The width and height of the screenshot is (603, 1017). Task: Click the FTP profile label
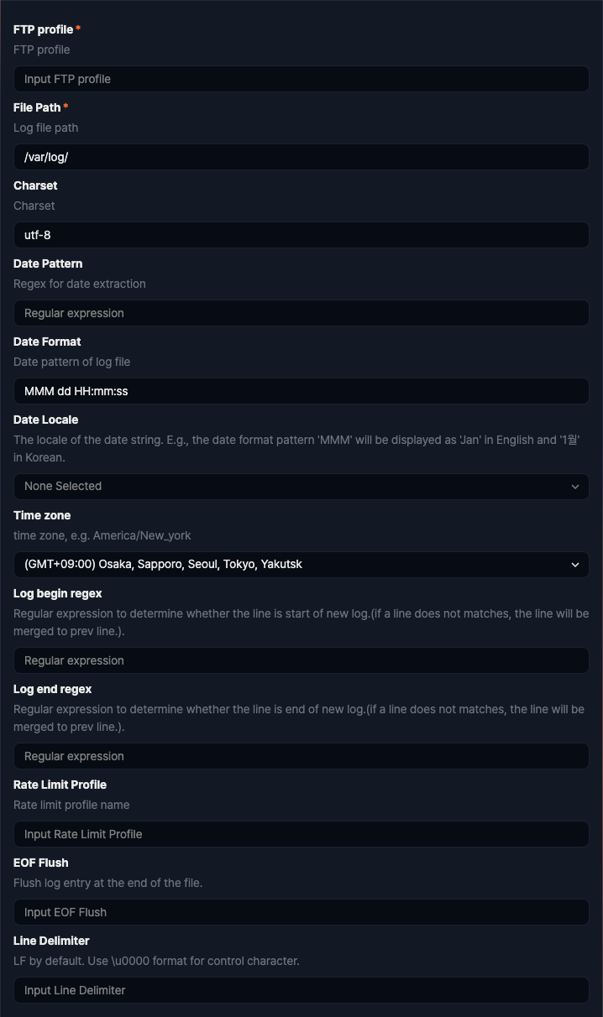(43, 29)
